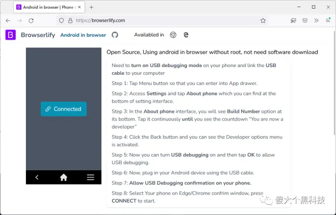Open the Pocket save icon
This screenshot has width=336, height=215.
point(305,20)
